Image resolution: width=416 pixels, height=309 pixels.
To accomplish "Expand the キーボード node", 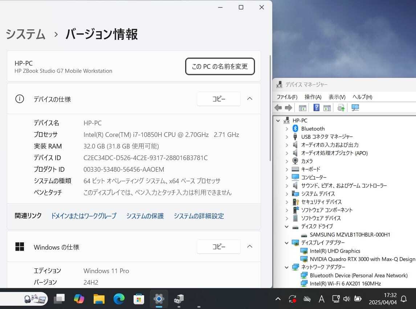I will pyautogui.click(x=287, y=170).
